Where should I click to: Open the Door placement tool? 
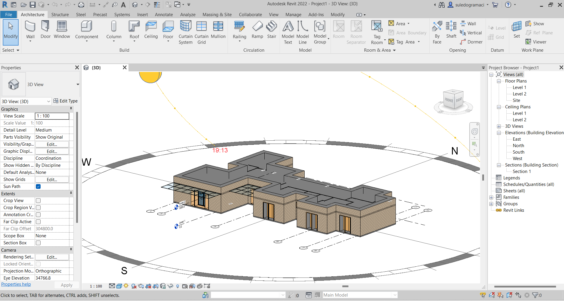click(x=45, y=29)
